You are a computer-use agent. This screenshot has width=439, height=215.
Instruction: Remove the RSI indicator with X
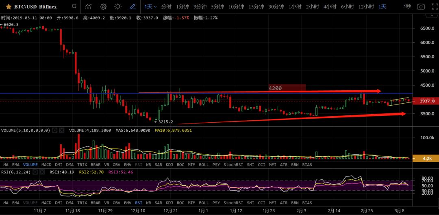click(x=42, y=172)
